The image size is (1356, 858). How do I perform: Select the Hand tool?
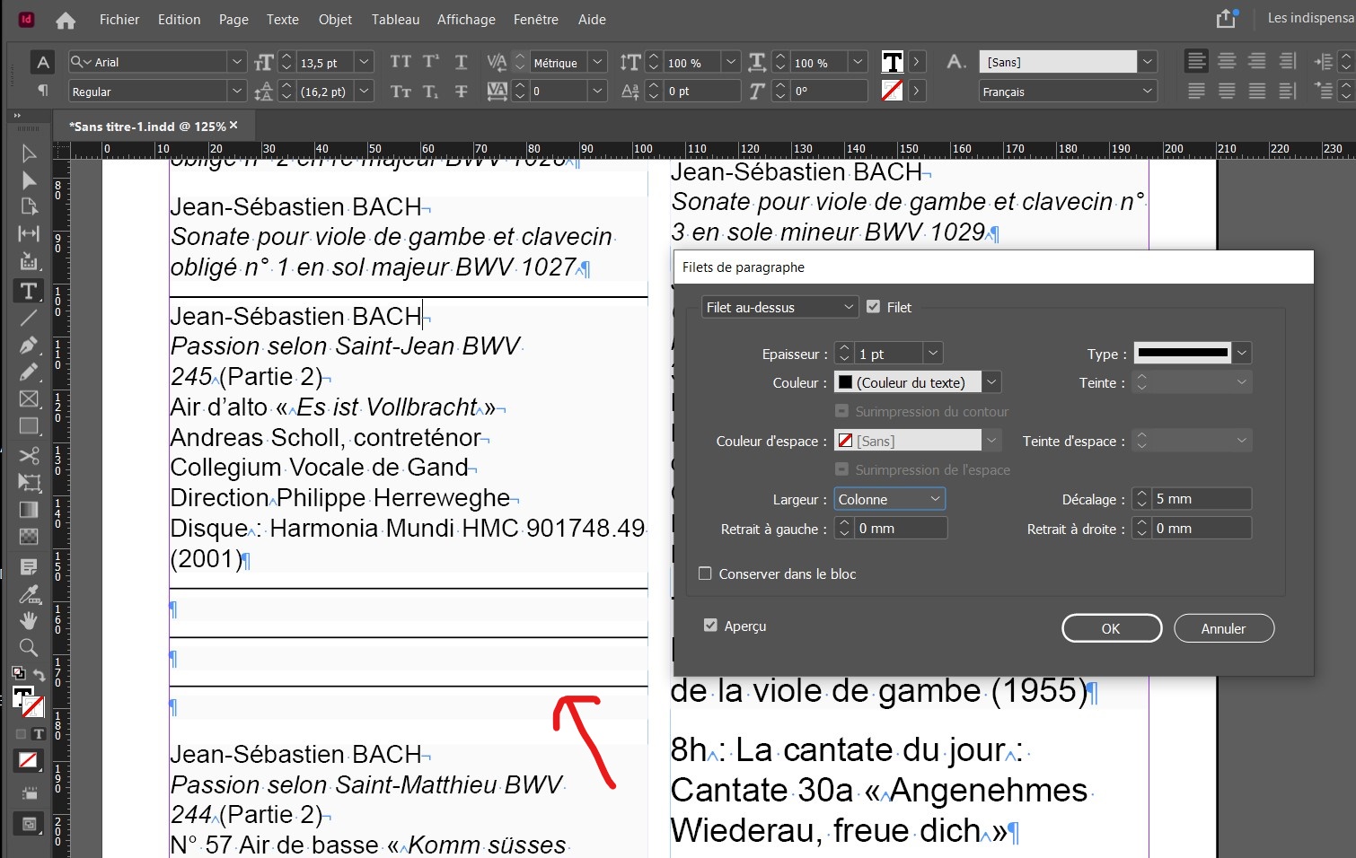[28, 620]
